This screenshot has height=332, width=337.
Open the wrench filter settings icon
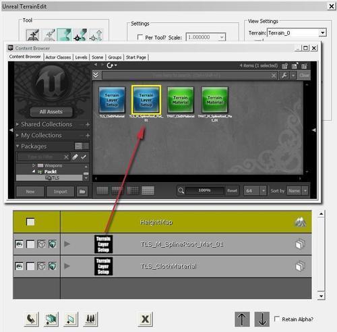pos(284,76)
